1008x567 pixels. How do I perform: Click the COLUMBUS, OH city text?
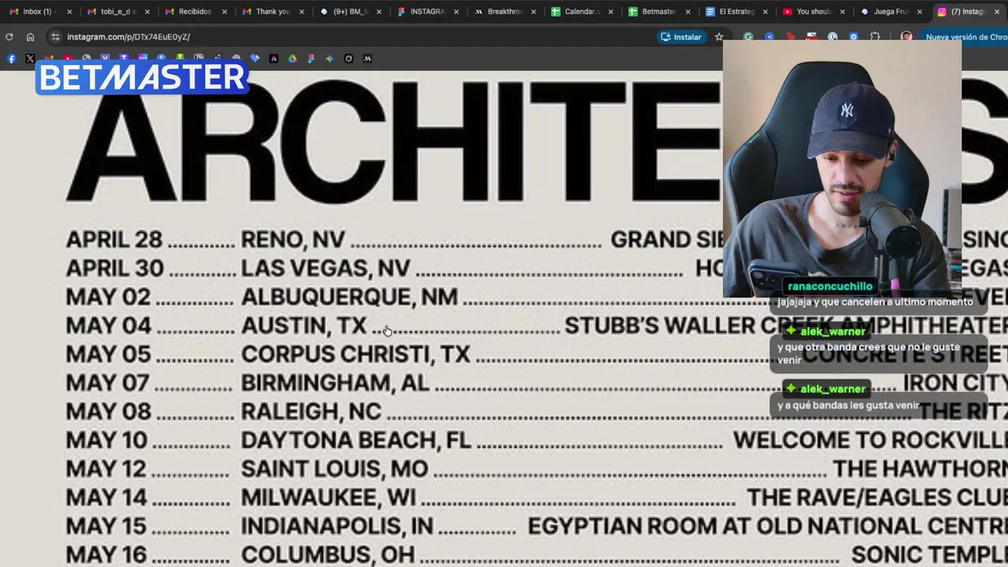click(328, 554)
